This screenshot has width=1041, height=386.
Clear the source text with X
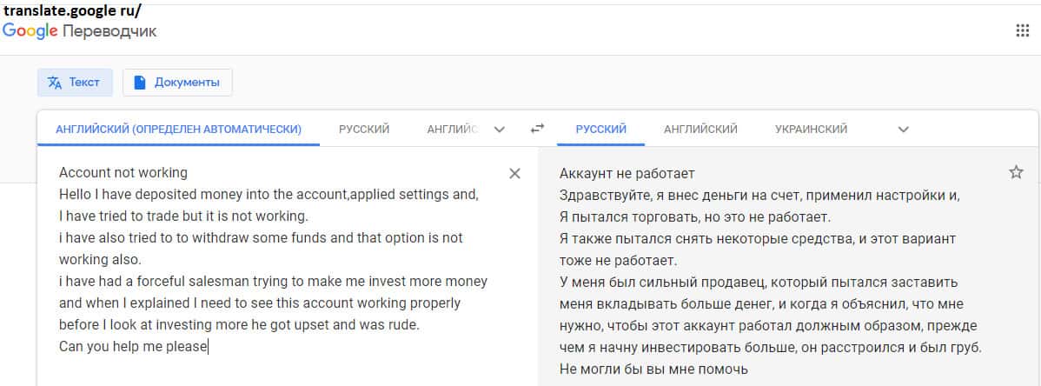tap(514, 173)
